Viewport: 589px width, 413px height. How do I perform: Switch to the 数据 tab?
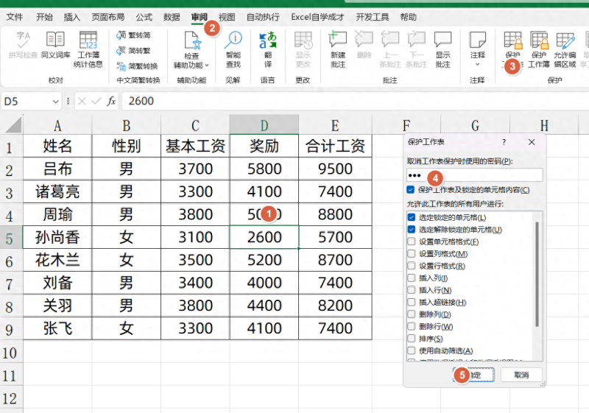(172, 17)
